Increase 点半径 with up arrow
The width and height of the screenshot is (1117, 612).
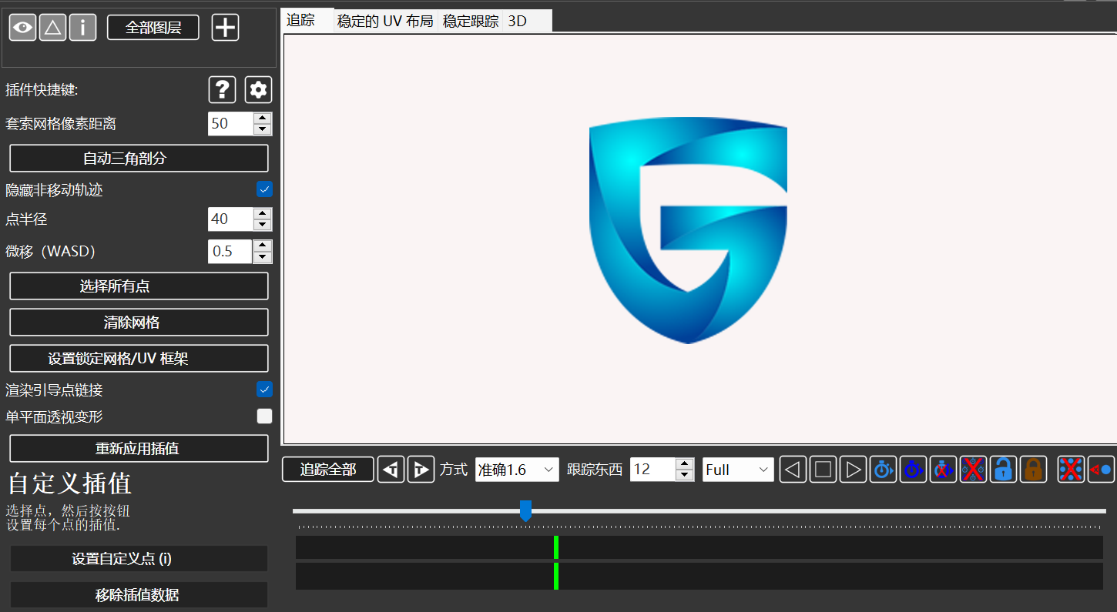[263, 213]
